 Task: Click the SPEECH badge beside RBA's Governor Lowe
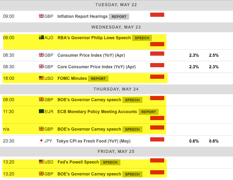142,38
